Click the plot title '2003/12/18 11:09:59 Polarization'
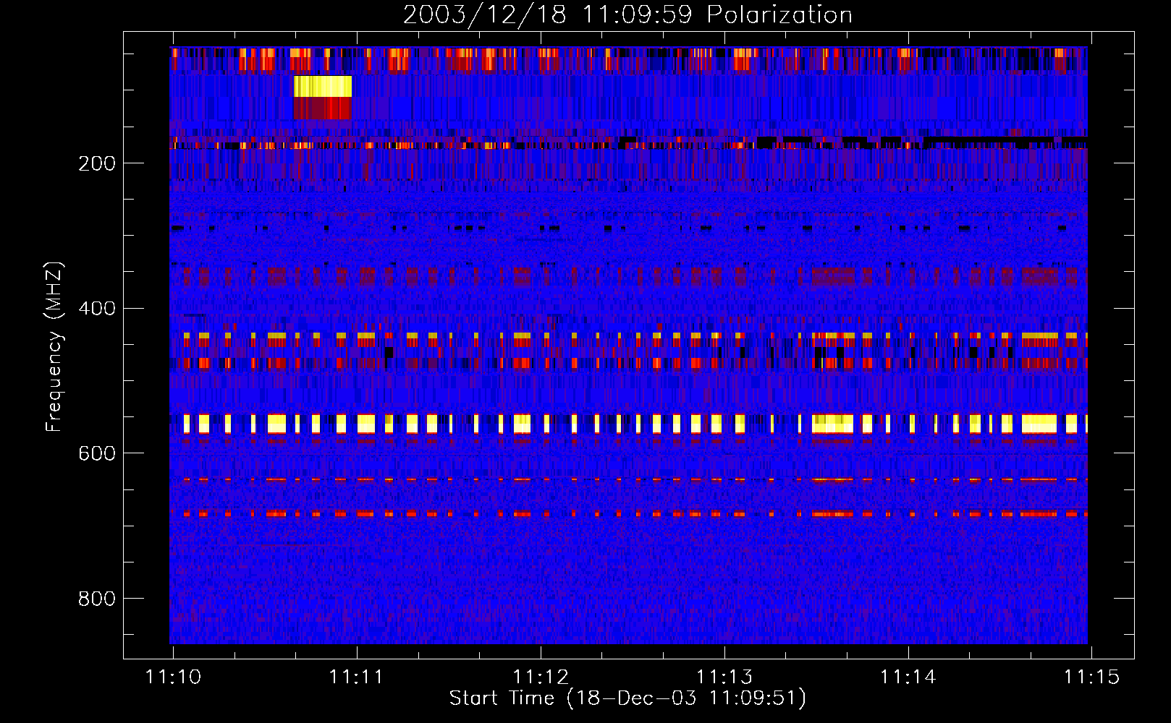Image resolution: width=1171 pixels, height=723 pixels. pyautogui.click(x=627, y=14)
